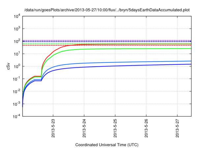Click the 10^-1 y-axis label

pos(17,79)
